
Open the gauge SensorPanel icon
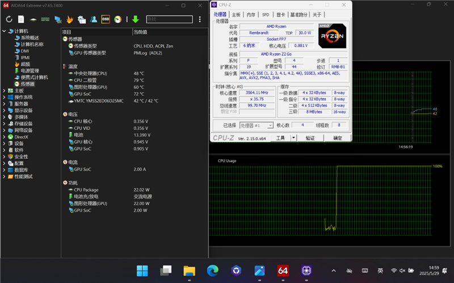click(x=117, y=19)
